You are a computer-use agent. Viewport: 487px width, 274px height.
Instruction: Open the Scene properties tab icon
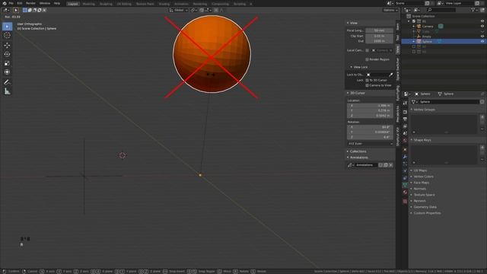tap(405, 134)
